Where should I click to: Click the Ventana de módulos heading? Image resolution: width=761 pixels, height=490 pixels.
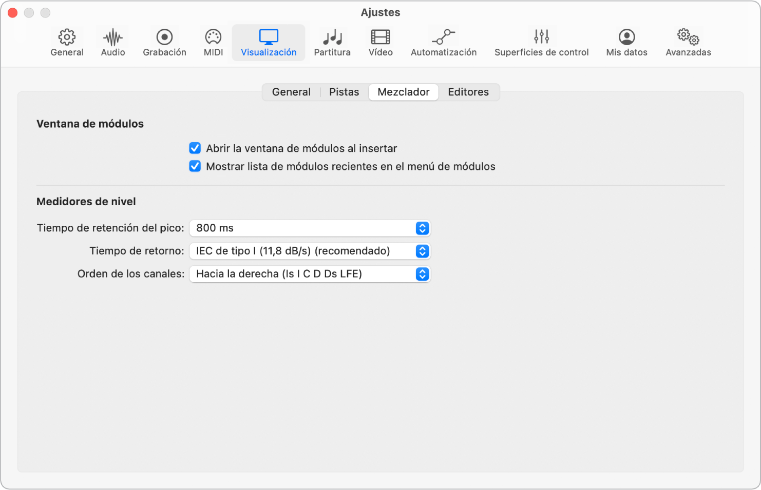(x=90, y=124)
